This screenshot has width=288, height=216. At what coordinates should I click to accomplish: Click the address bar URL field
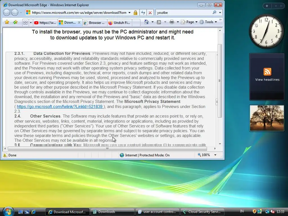coord(79,12)
